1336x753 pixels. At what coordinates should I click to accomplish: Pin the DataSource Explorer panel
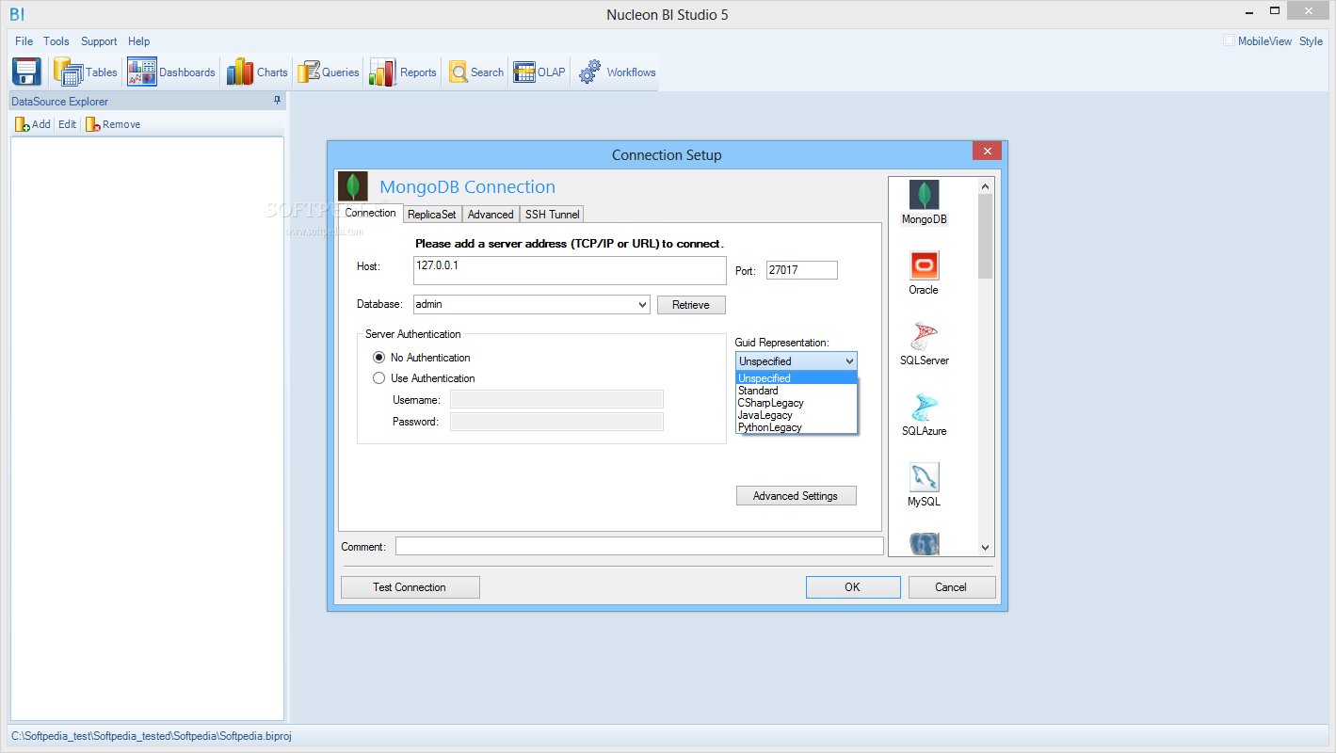pos(277,101)
